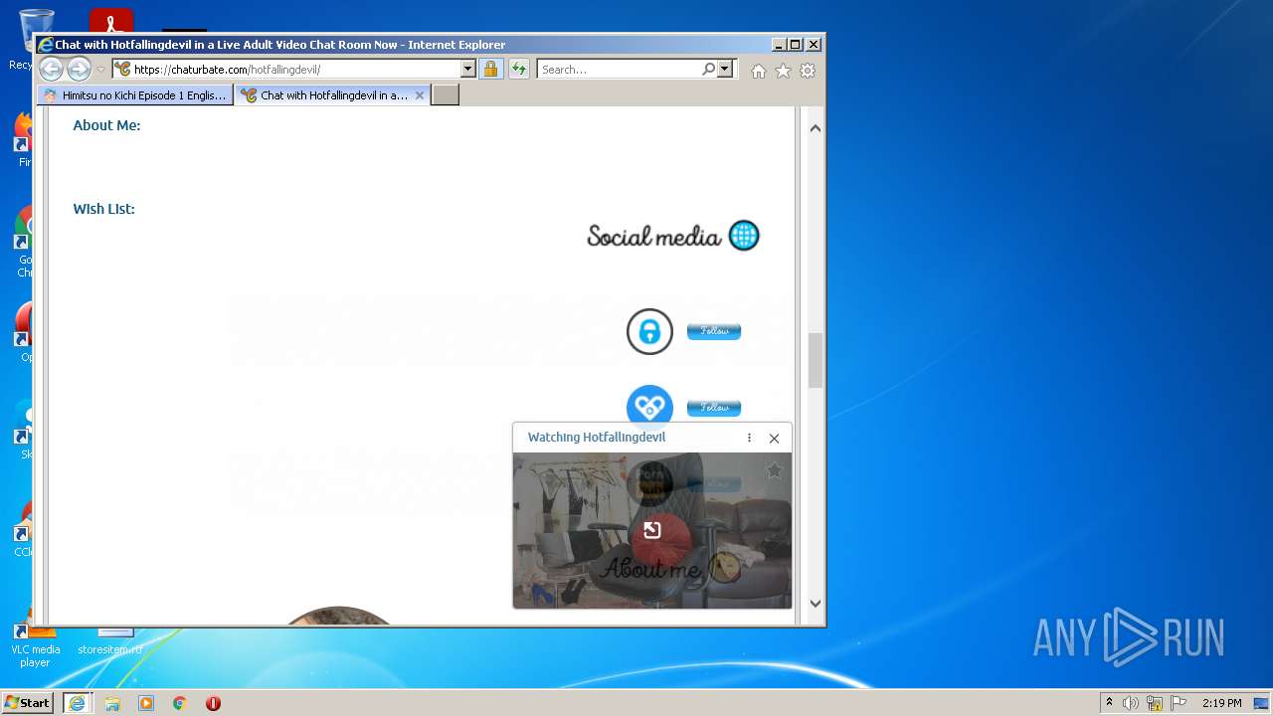Close the Chat with Hotfallingdevil tab
Image resolution: width=1273 pixels, height=716 pixels.
420,95
